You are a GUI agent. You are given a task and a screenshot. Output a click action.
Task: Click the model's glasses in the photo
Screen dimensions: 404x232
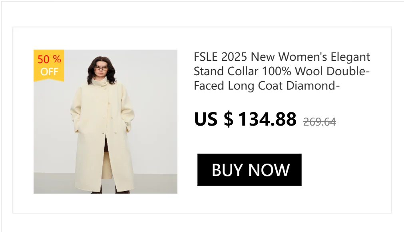click(x=101, y=68)
